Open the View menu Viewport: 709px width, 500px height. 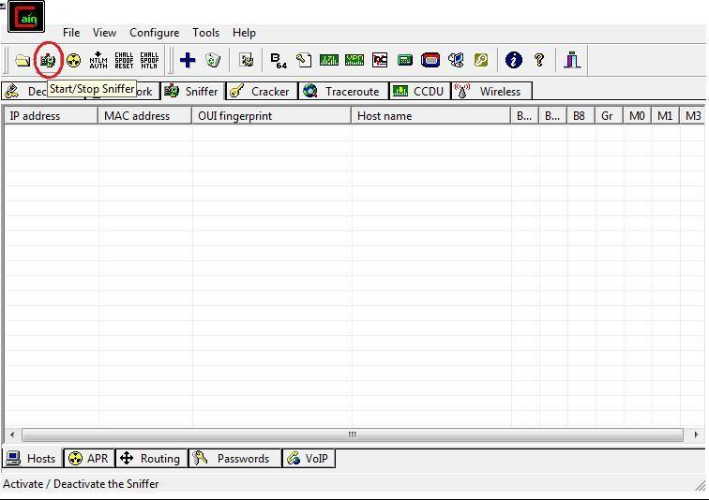pyautogui.click(x=104, y=33)
